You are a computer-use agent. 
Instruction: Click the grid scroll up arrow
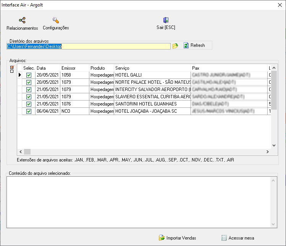274,68
